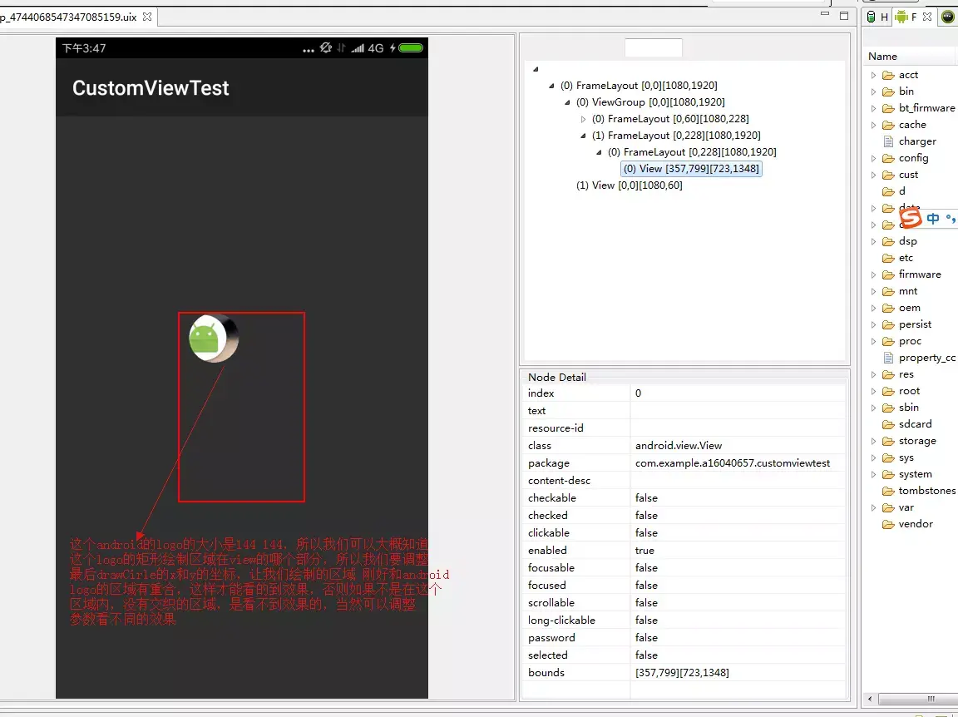This screenshot has height=717, width=958.
Task: Close the .uix editor tab
Action: point(146,17)
